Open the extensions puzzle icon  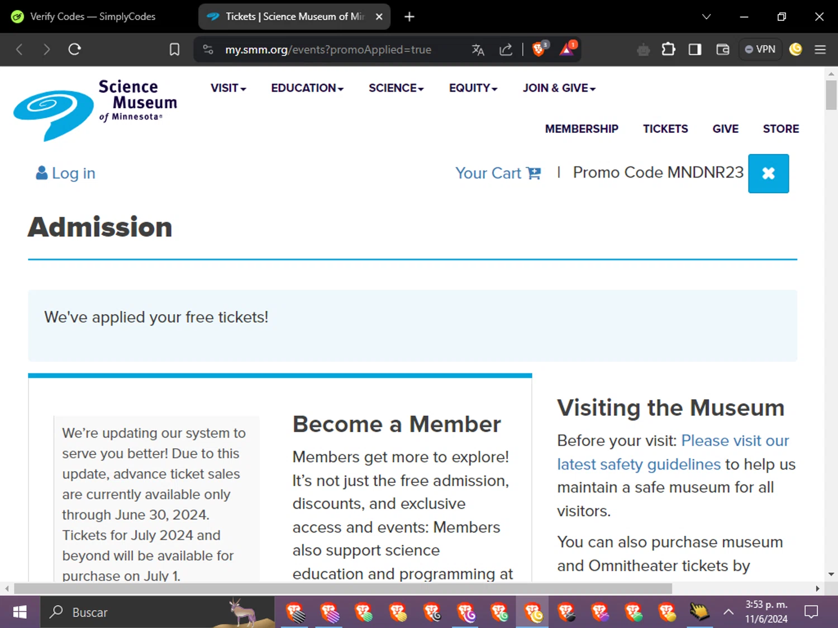coord(668,50)
